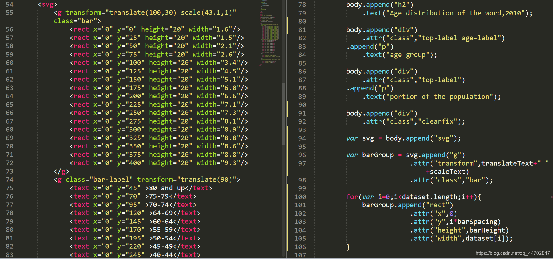This screenshot has height=259, width=553.
Task: Click the rect with width="6.6"
Action: tap(159, 96)
